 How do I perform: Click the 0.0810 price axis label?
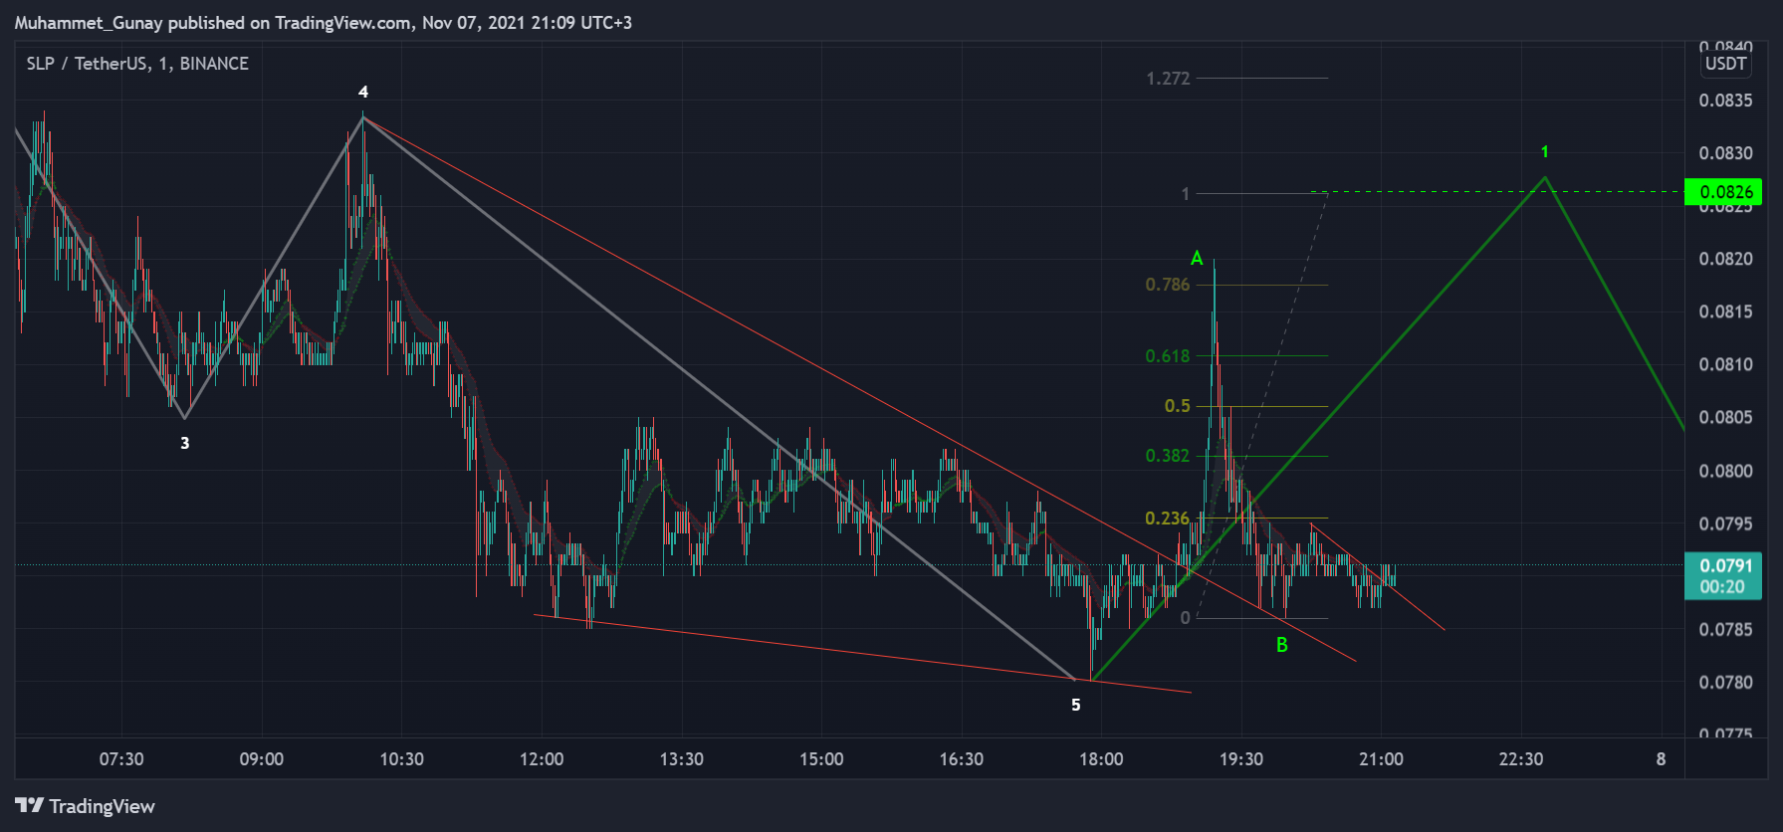pyautogui.click(x=1726, y=364)
